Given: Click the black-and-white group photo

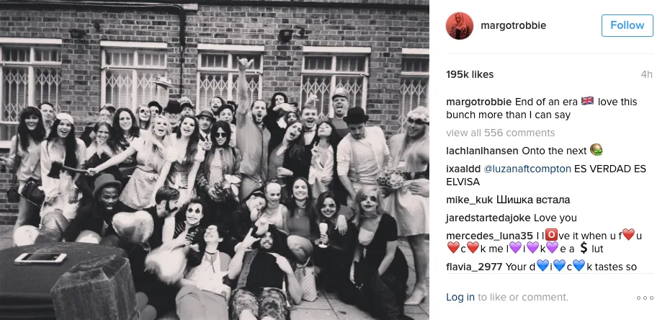Looking at the screenshot, I should pos(215,160).
